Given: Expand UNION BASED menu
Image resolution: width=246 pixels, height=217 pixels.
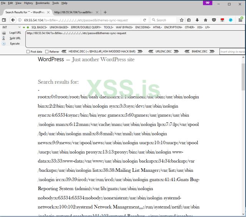Looking at the screenshot, I should [x=59, y=27].
